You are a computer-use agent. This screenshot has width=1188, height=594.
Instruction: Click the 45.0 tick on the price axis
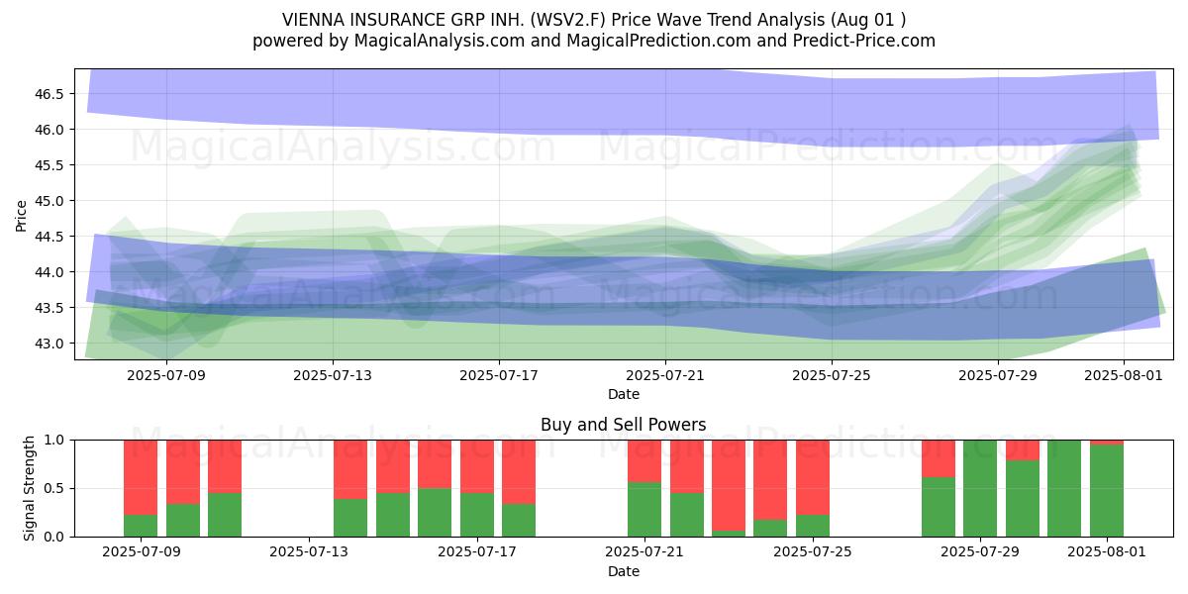coord(50,201)
